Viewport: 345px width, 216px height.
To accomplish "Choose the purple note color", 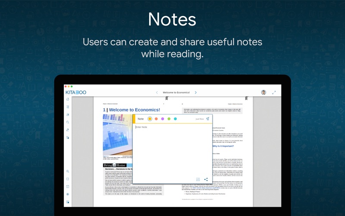I will click(163, 119).
